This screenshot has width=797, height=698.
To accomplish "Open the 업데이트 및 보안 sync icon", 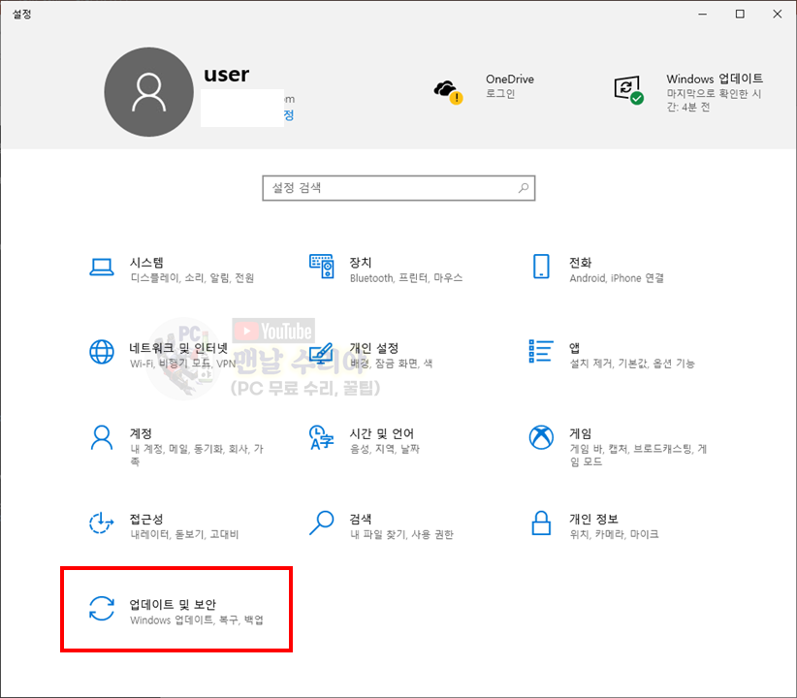I will (102, 608).
